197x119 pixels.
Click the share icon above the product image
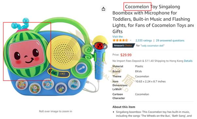(103, 9)
